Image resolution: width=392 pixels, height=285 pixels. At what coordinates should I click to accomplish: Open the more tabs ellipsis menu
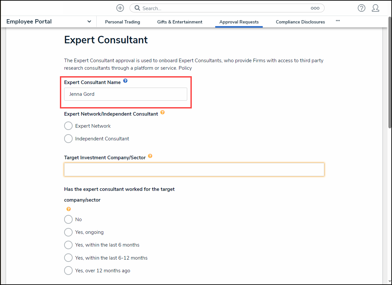pos(338,21)
